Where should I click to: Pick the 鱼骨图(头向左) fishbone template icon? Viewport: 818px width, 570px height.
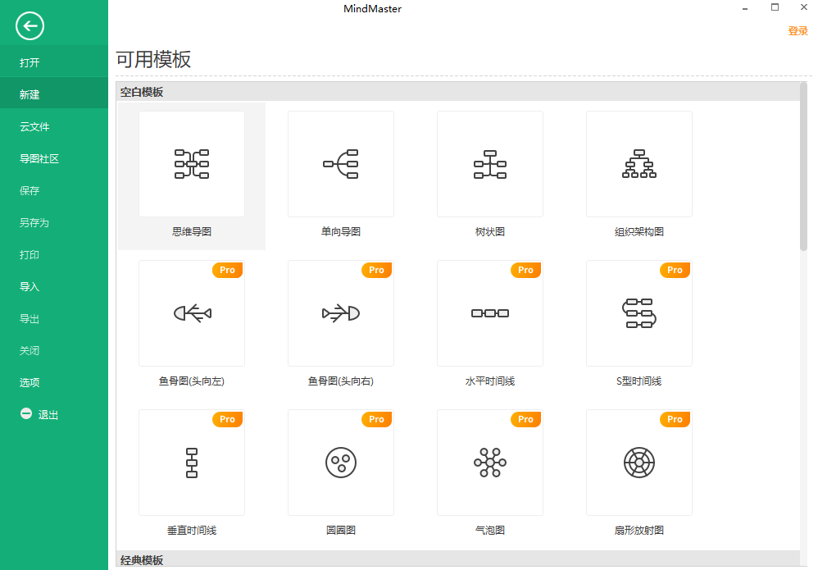(x=192, y=313)
